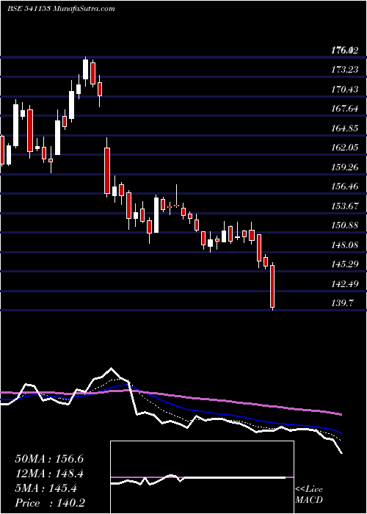Click the <<Live MACD label
The width and height of the screenshot is (367, 514).
click(309, 495)
